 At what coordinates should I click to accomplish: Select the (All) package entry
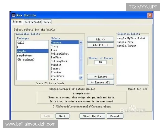tap(32, 43)
